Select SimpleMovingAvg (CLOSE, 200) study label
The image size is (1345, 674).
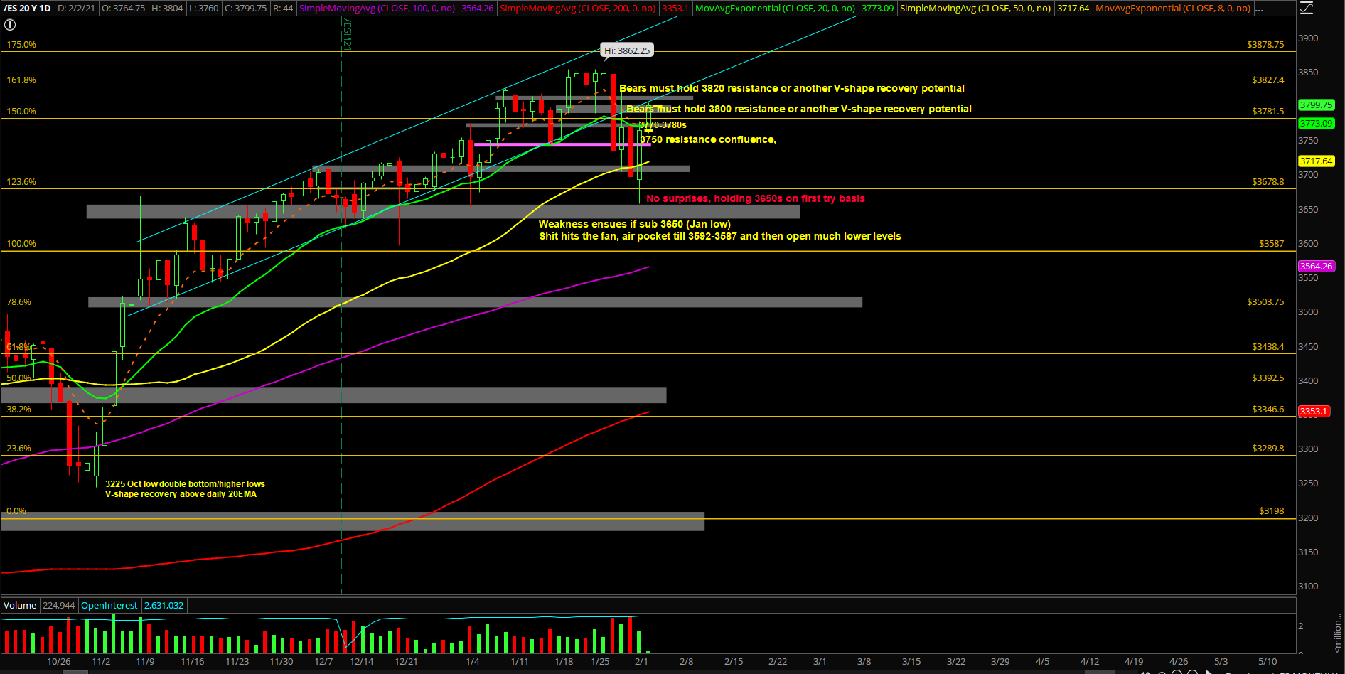tap(577, 9)
